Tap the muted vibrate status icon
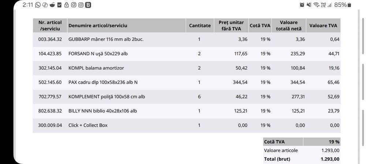Screen dimensions: 366x164 [x=309, y=5]
